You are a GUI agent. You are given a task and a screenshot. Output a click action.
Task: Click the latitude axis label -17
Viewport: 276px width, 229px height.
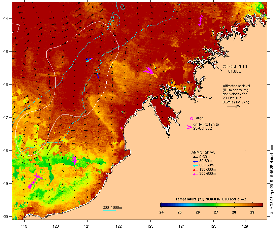[5, 117]
